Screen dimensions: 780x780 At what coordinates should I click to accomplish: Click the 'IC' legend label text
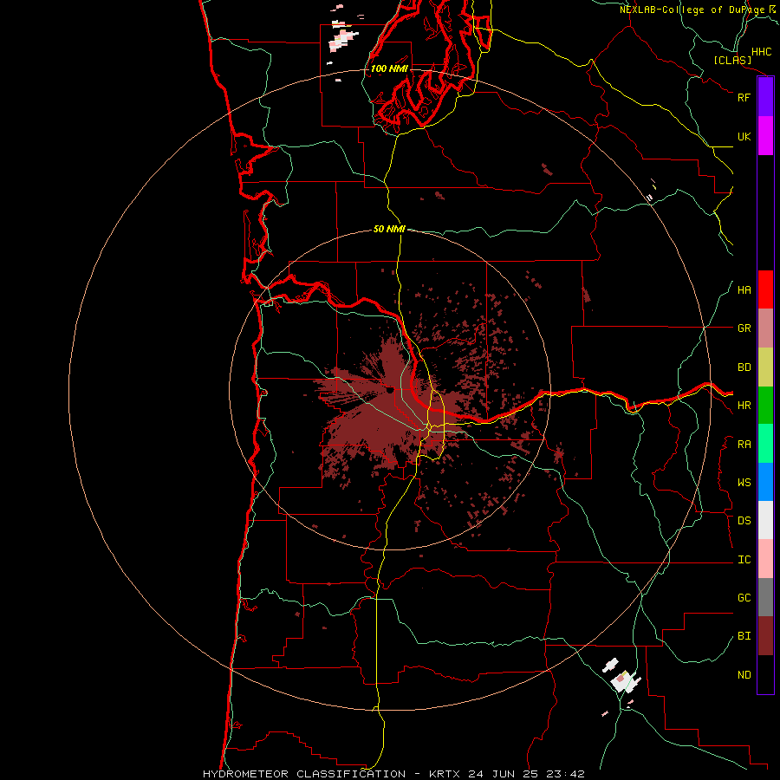[x=744, y=560]
